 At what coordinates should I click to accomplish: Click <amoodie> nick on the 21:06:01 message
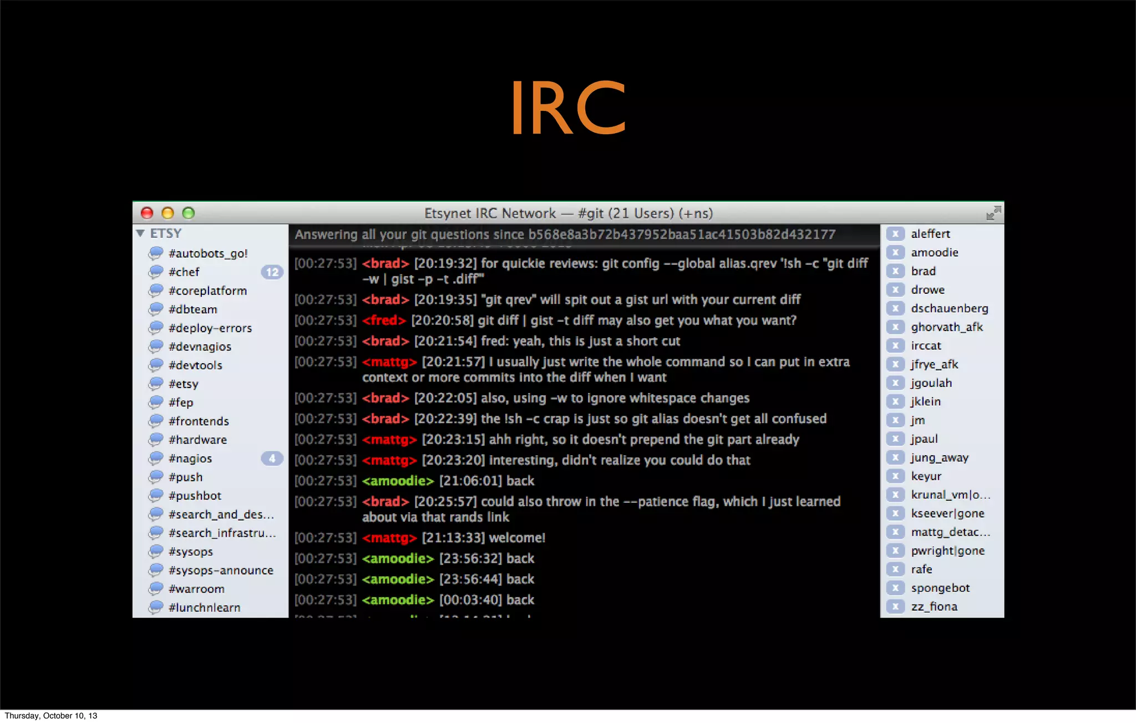pyautogui.click(x=398, y=481)
